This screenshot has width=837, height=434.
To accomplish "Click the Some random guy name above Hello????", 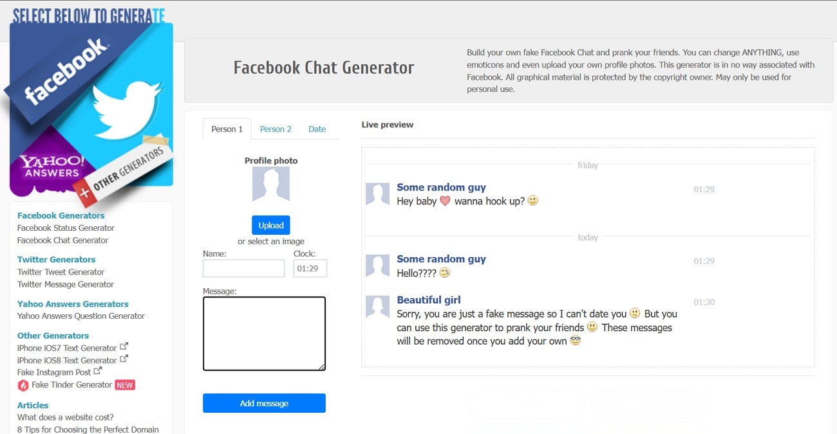I will tap(441, 259).
